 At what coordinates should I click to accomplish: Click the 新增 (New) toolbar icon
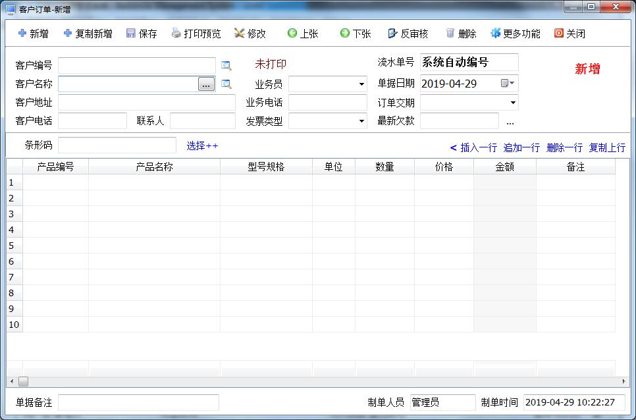tap(22, 34)
